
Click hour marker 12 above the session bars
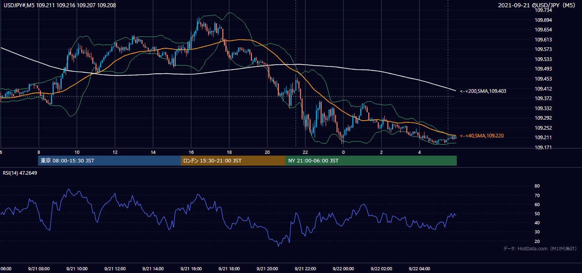[115, 152]
